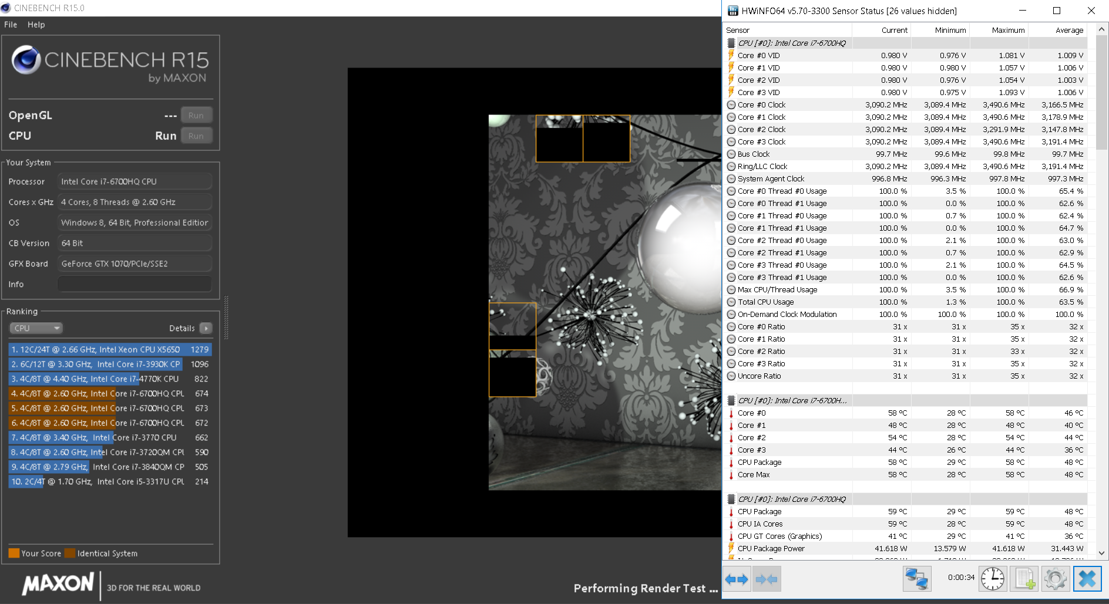Click the chip icon of first CPU i7-6700HQ group
The width and height of the screenshot is (1109, 604).
pyautogui.click(x=731, y=43)
